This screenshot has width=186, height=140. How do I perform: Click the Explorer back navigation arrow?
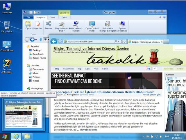point(27,39)
